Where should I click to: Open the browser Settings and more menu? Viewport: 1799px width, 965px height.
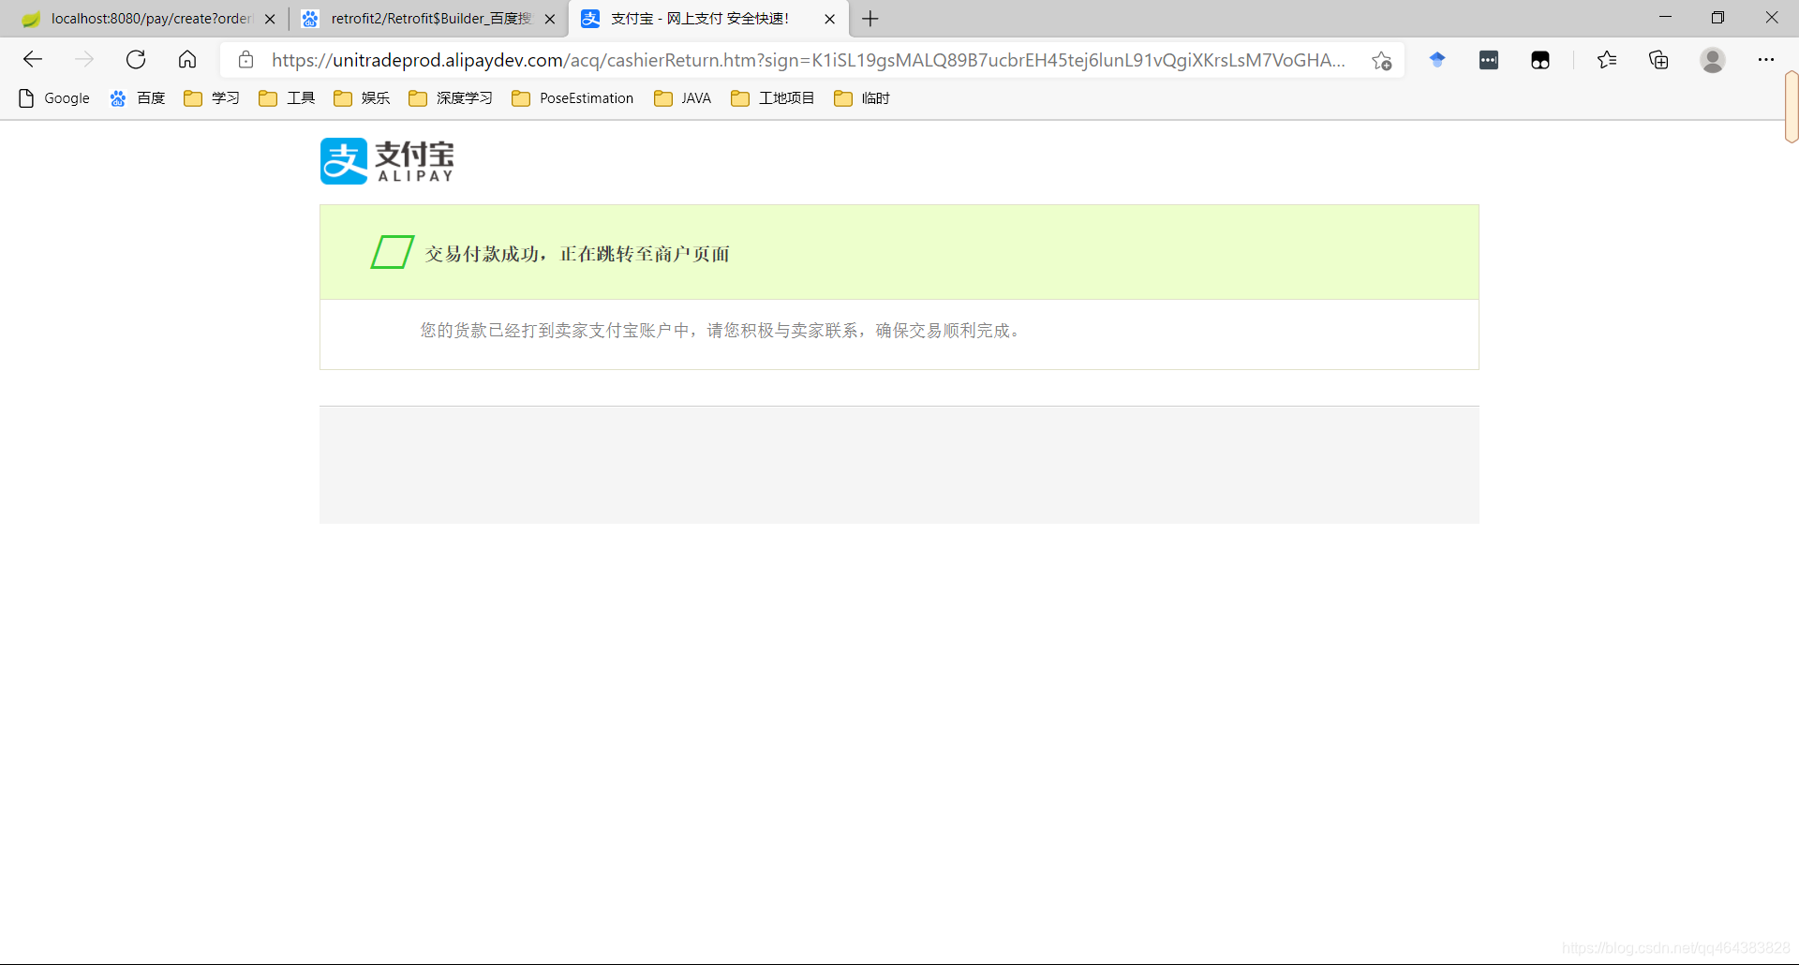pyautogui.click(x=1766, y=60)
